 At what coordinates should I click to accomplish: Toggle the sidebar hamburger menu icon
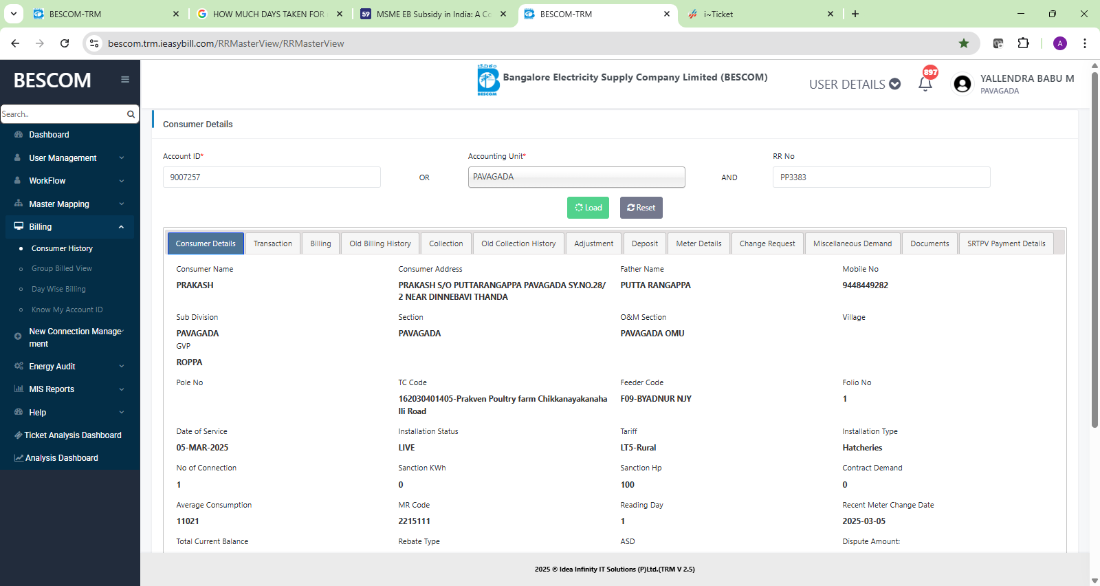pos(125,80)
